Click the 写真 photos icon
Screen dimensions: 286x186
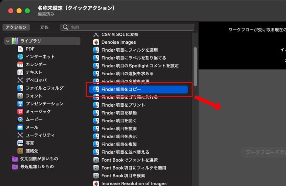[20, 143]
